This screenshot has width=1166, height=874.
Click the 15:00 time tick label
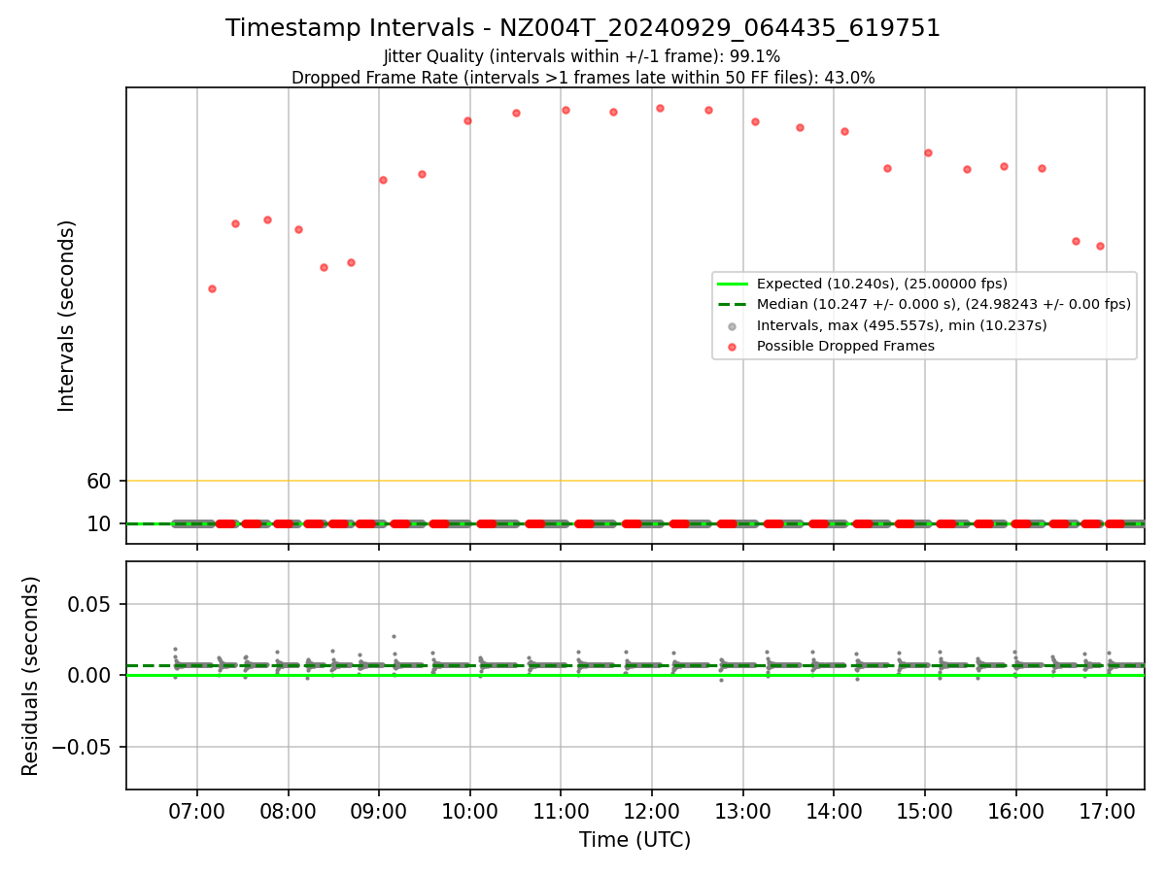pos(925,811)
